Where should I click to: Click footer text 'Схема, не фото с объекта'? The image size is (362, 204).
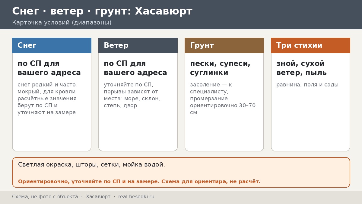click(x=45, y=197)
